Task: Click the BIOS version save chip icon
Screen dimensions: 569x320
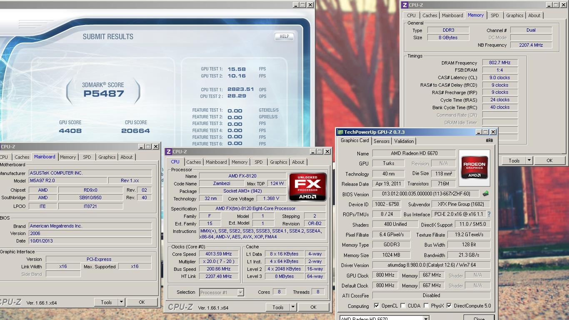Action: click(x=486, y=194)
